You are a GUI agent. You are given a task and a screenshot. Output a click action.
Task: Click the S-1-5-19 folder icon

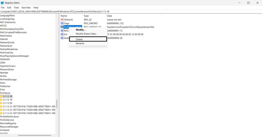pos(1,100)
